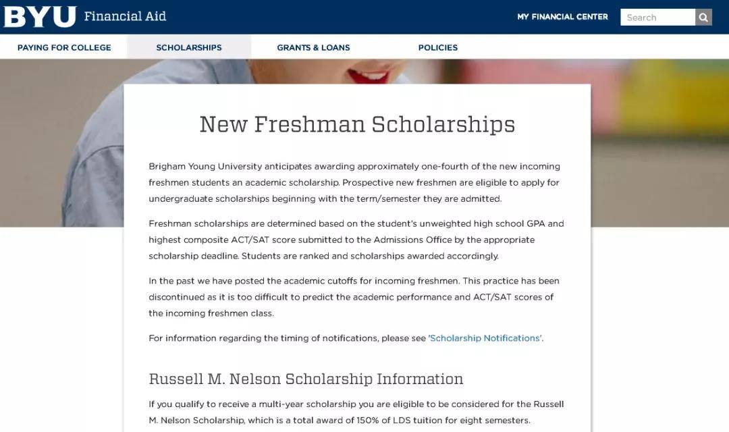Select the Scholarships navigation tab
729x432 pixels.
coord(189,47)
